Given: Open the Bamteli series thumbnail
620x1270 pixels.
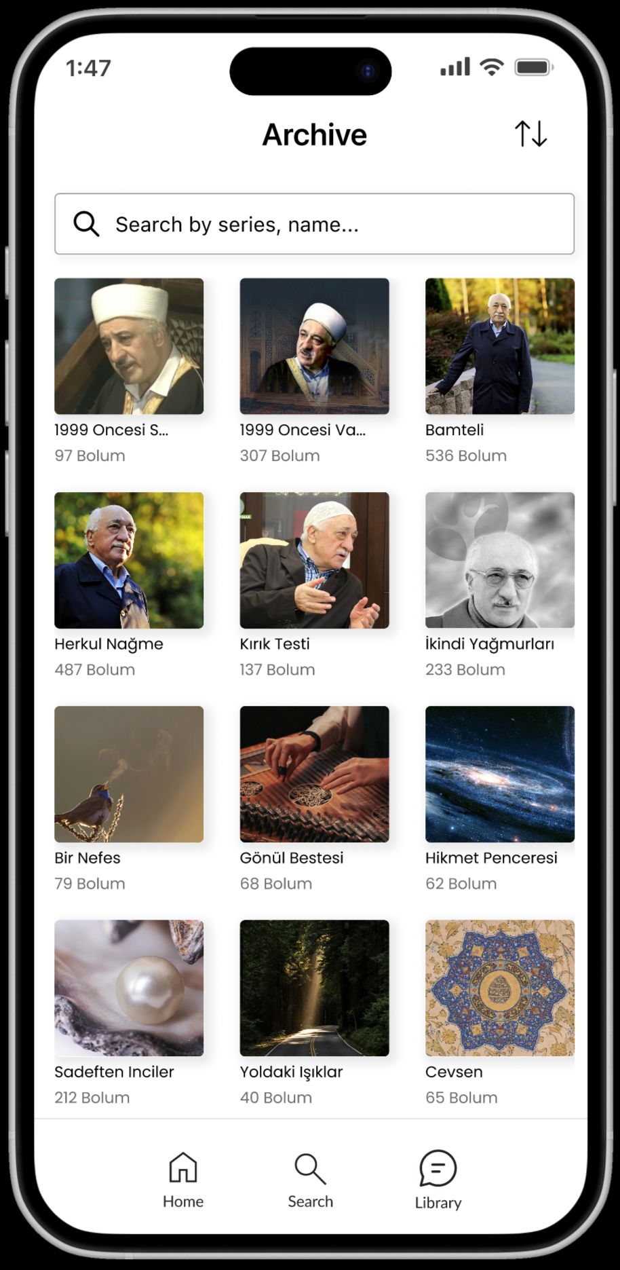Looking at the screenshot, I should [x=500, y=346].
